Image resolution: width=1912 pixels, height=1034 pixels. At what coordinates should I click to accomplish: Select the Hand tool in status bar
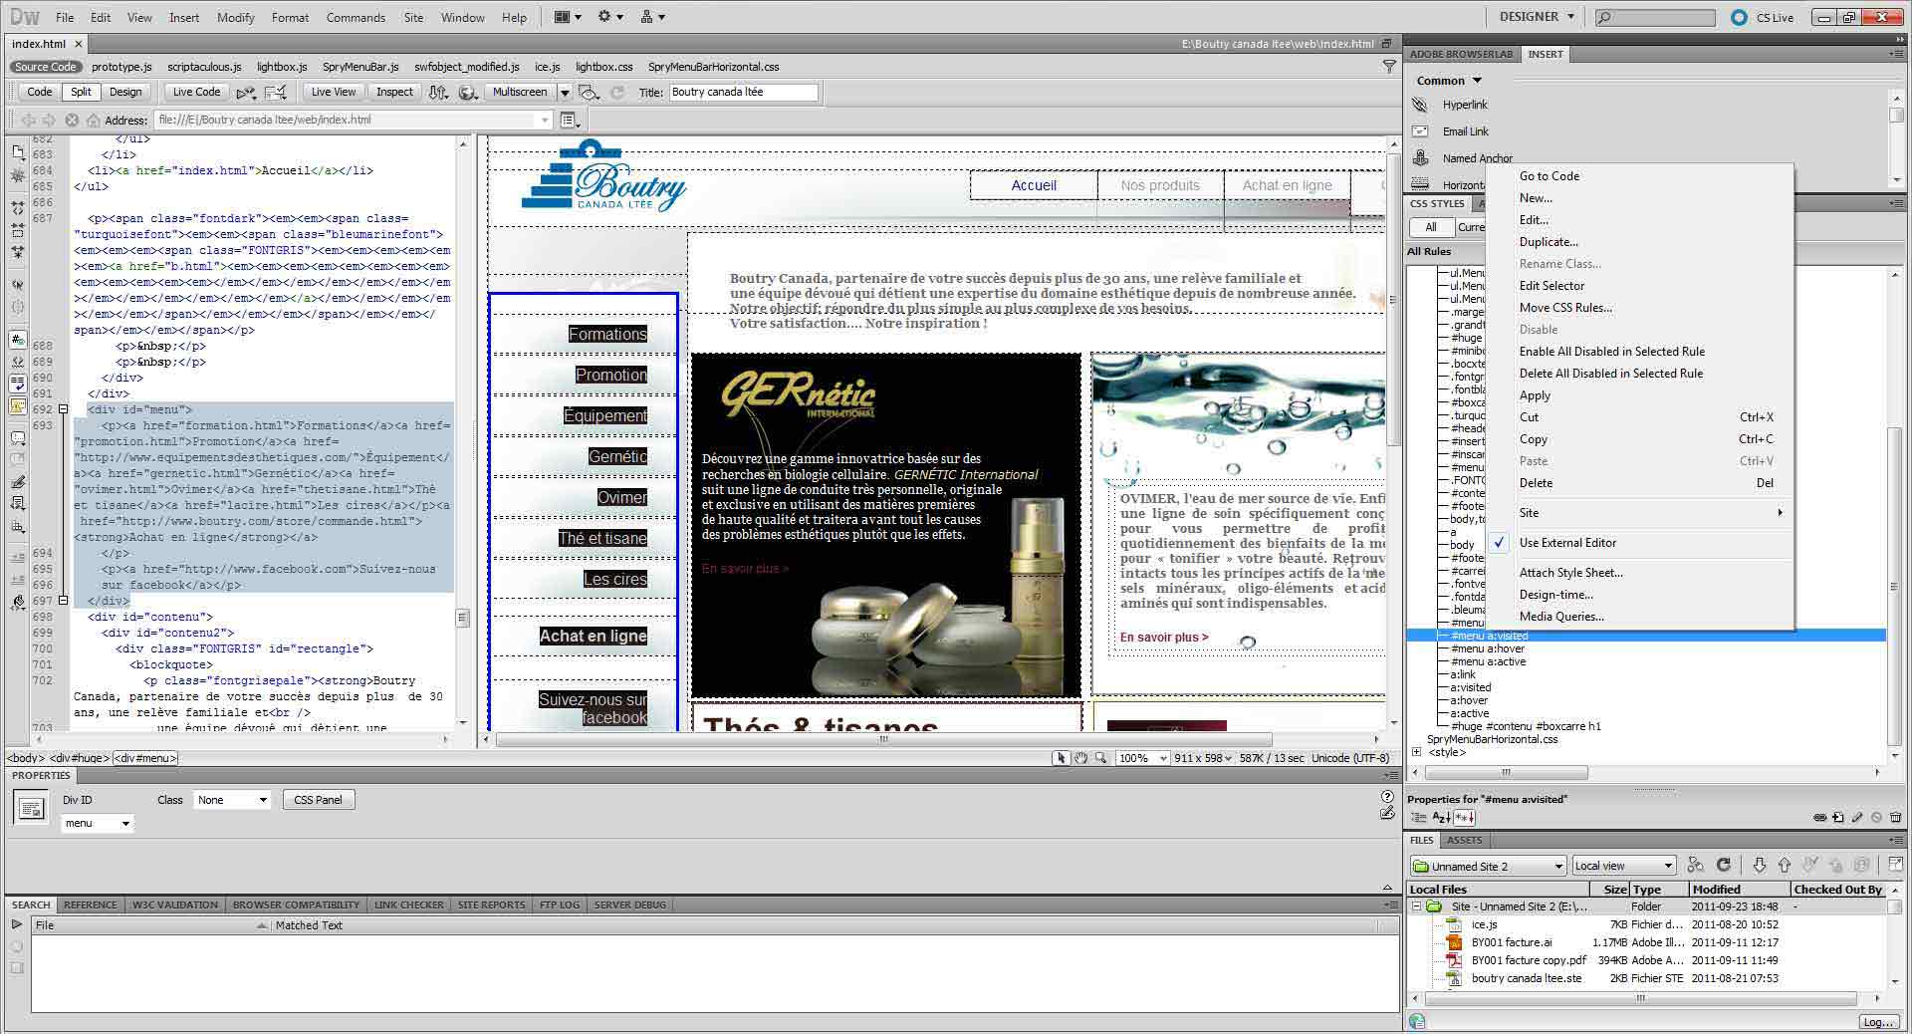tap(1080, 758)
